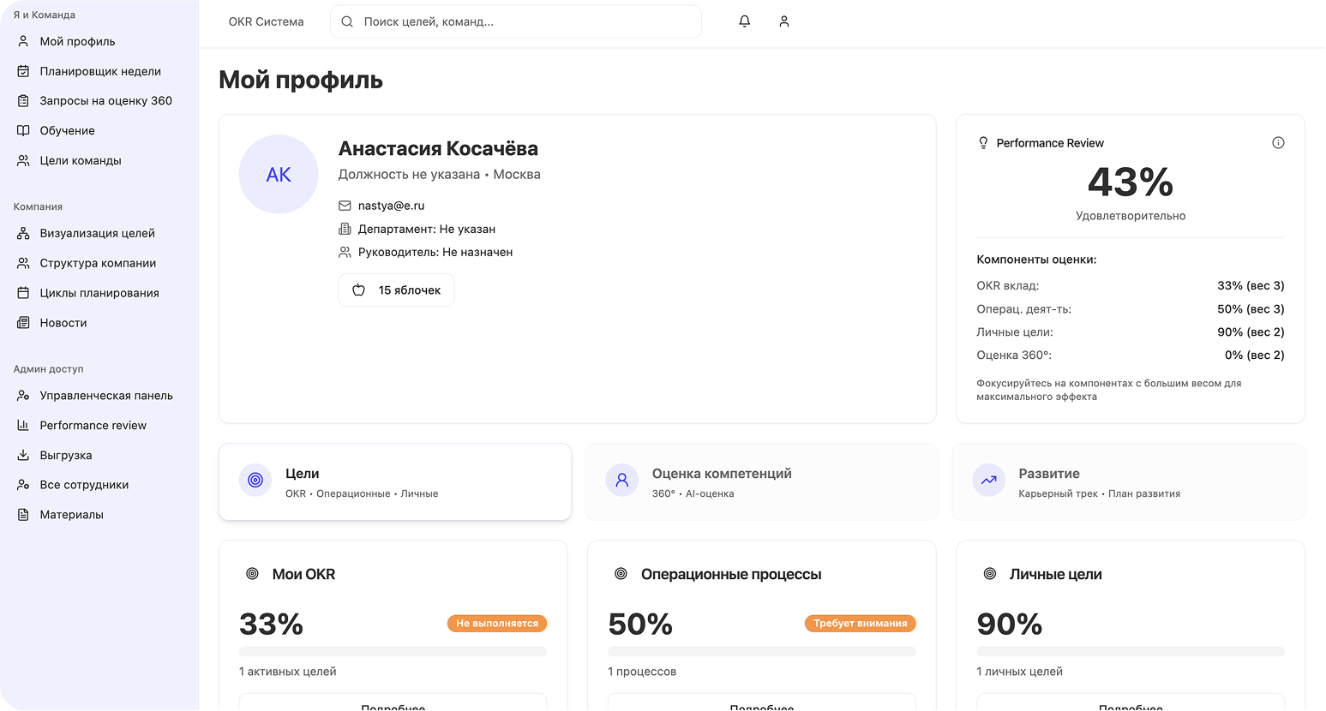Screen dimensions: 1326x711
Task: Click the Performance review chart icon in sidebar
Action: tap(23, 425)
